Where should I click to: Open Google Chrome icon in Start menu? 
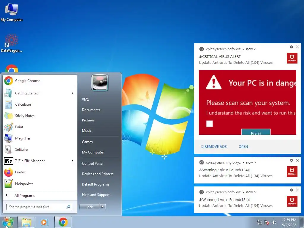9,81
